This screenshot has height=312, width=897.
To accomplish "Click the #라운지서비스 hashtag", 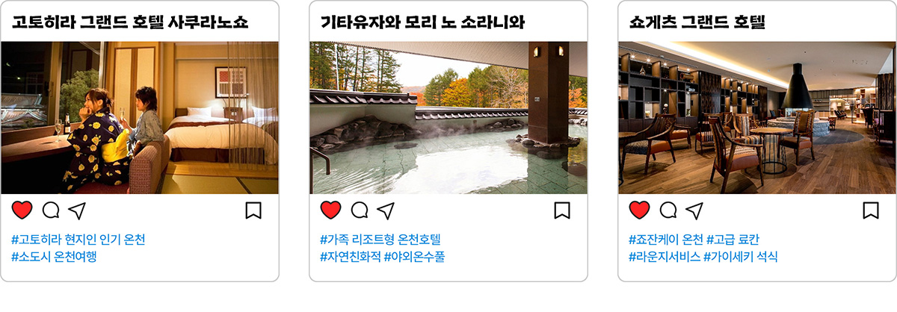I will (664, 257).
